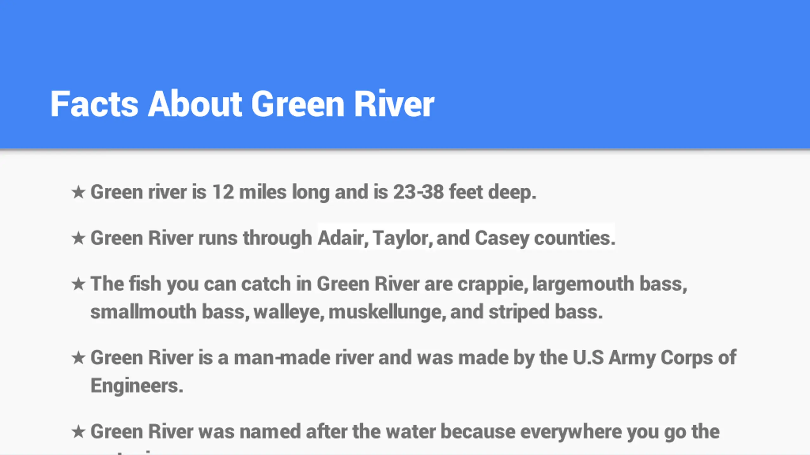Viewport: 810px width, 455px height.
Task: Click the highlighted "Adair, Taylor, and Casey counties" text
Action: tap(466, 238)
